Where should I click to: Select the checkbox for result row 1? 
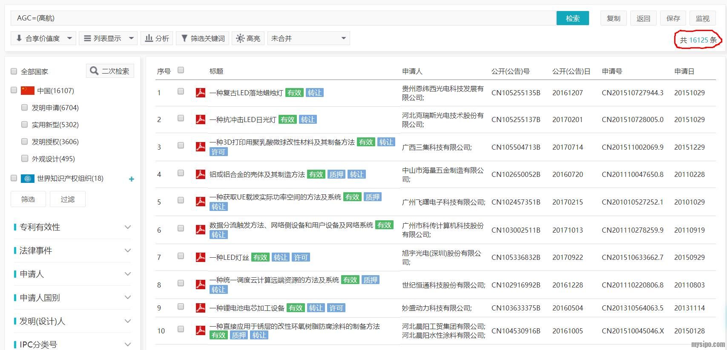181,91
